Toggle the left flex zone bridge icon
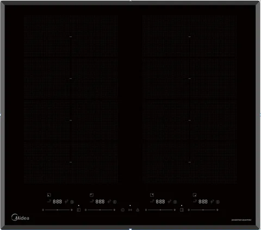This screenshot has height=230, width=261. coord(79,210)
